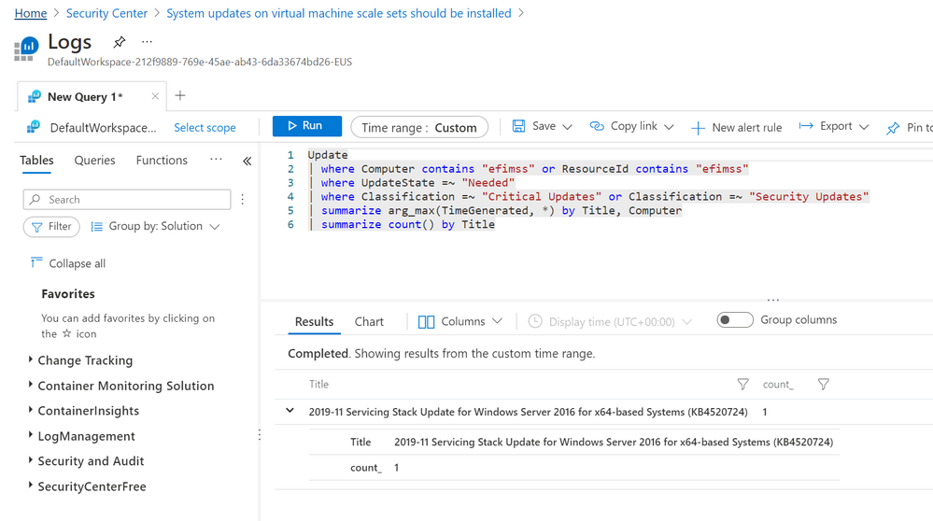Click the count_ column header
The image size is (933, 521).
[778, 384]
